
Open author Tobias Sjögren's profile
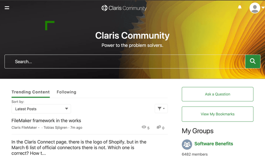coord(55,128)
